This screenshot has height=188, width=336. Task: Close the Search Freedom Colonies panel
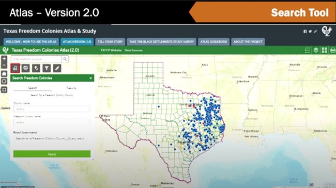tap(90, 78)
